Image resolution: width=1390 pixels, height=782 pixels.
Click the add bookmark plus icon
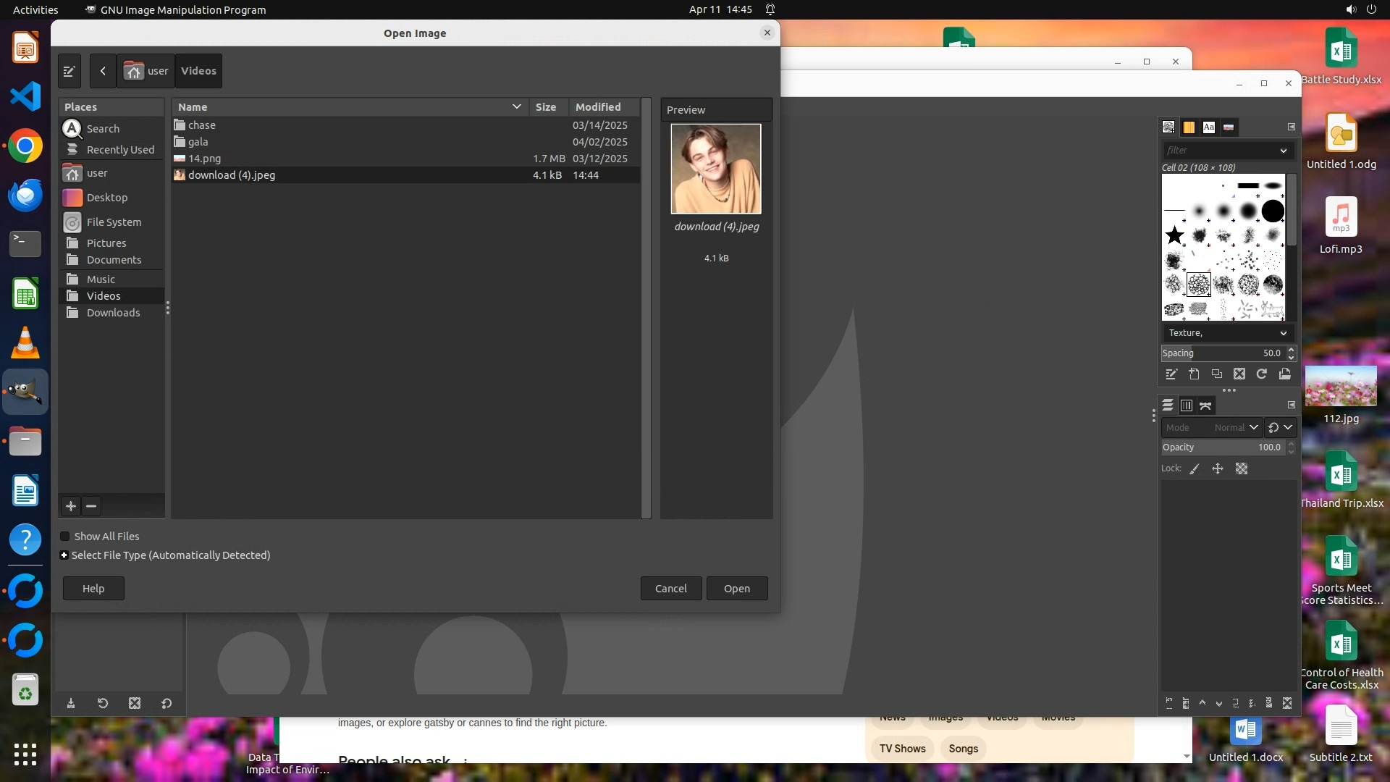pyautogui.click(x=71, y=506)
